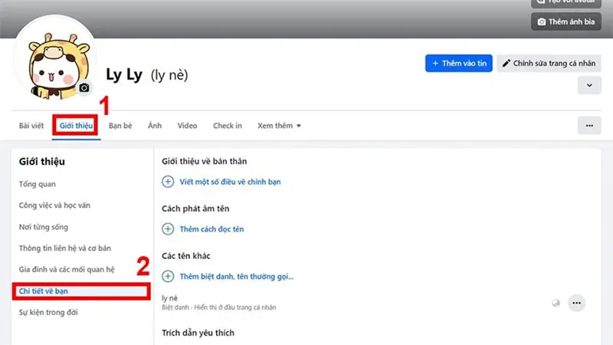
Task: Open Thông tin liên hệ và cơ bản
Action: (x=65, y=248)
